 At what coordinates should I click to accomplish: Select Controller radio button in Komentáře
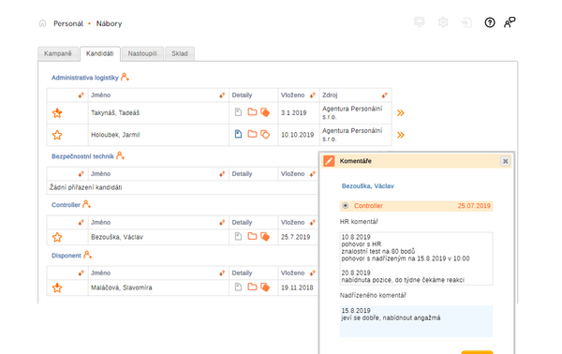pos(345,206)
